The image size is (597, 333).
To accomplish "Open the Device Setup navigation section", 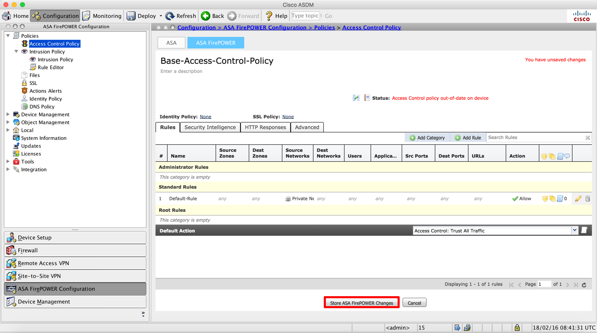I will click(x=75, y=237).
